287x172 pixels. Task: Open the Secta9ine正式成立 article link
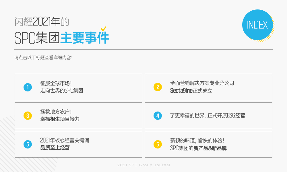pyautogui.click(x=191, y=91)
